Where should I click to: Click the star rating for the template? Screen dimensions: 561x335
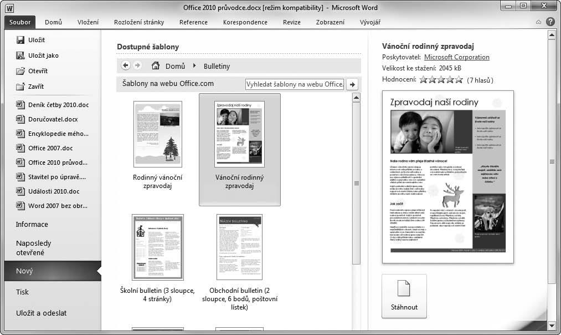[441, 79]
